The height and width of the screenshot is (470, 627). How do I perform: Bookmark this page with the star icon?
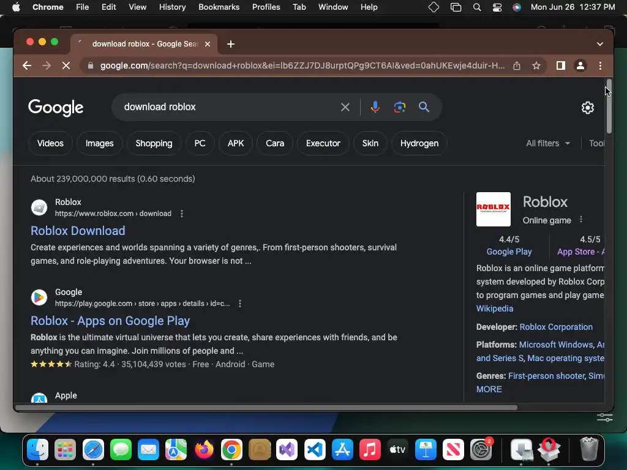(x=536, y=65)
